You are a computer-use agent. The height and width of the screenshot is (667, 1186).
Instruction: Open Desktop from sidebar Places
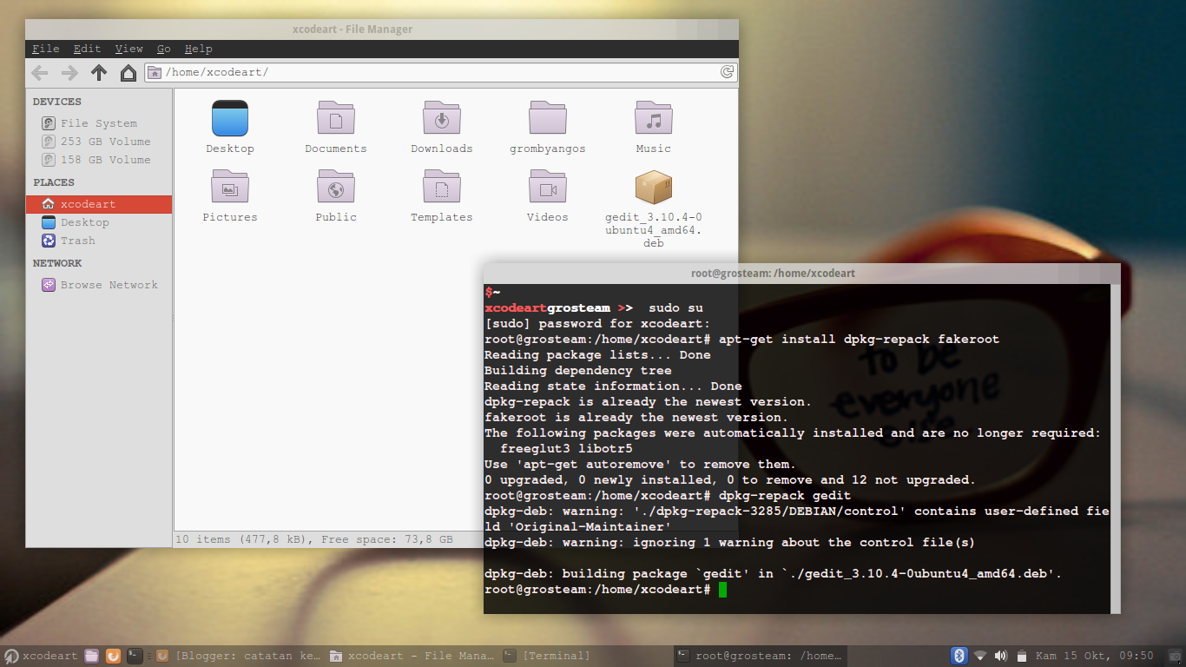point(99,222)
